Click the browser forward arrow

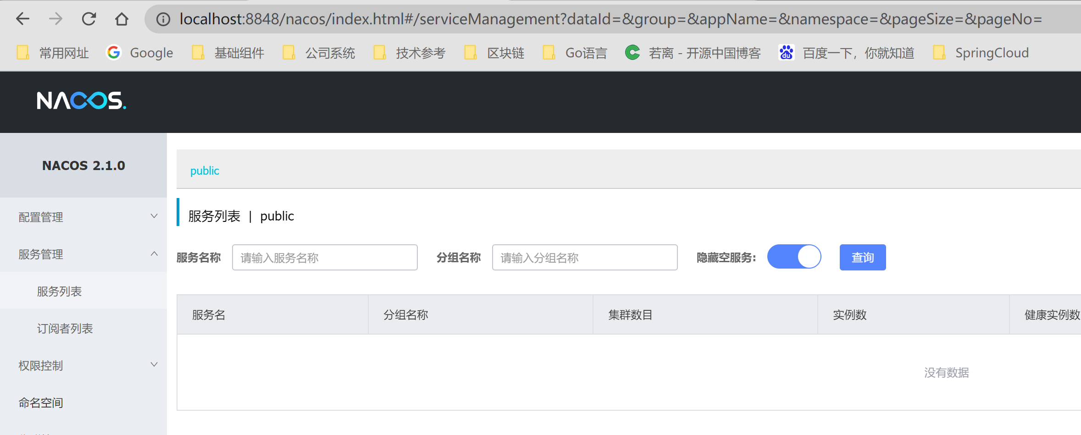point(55,19)
